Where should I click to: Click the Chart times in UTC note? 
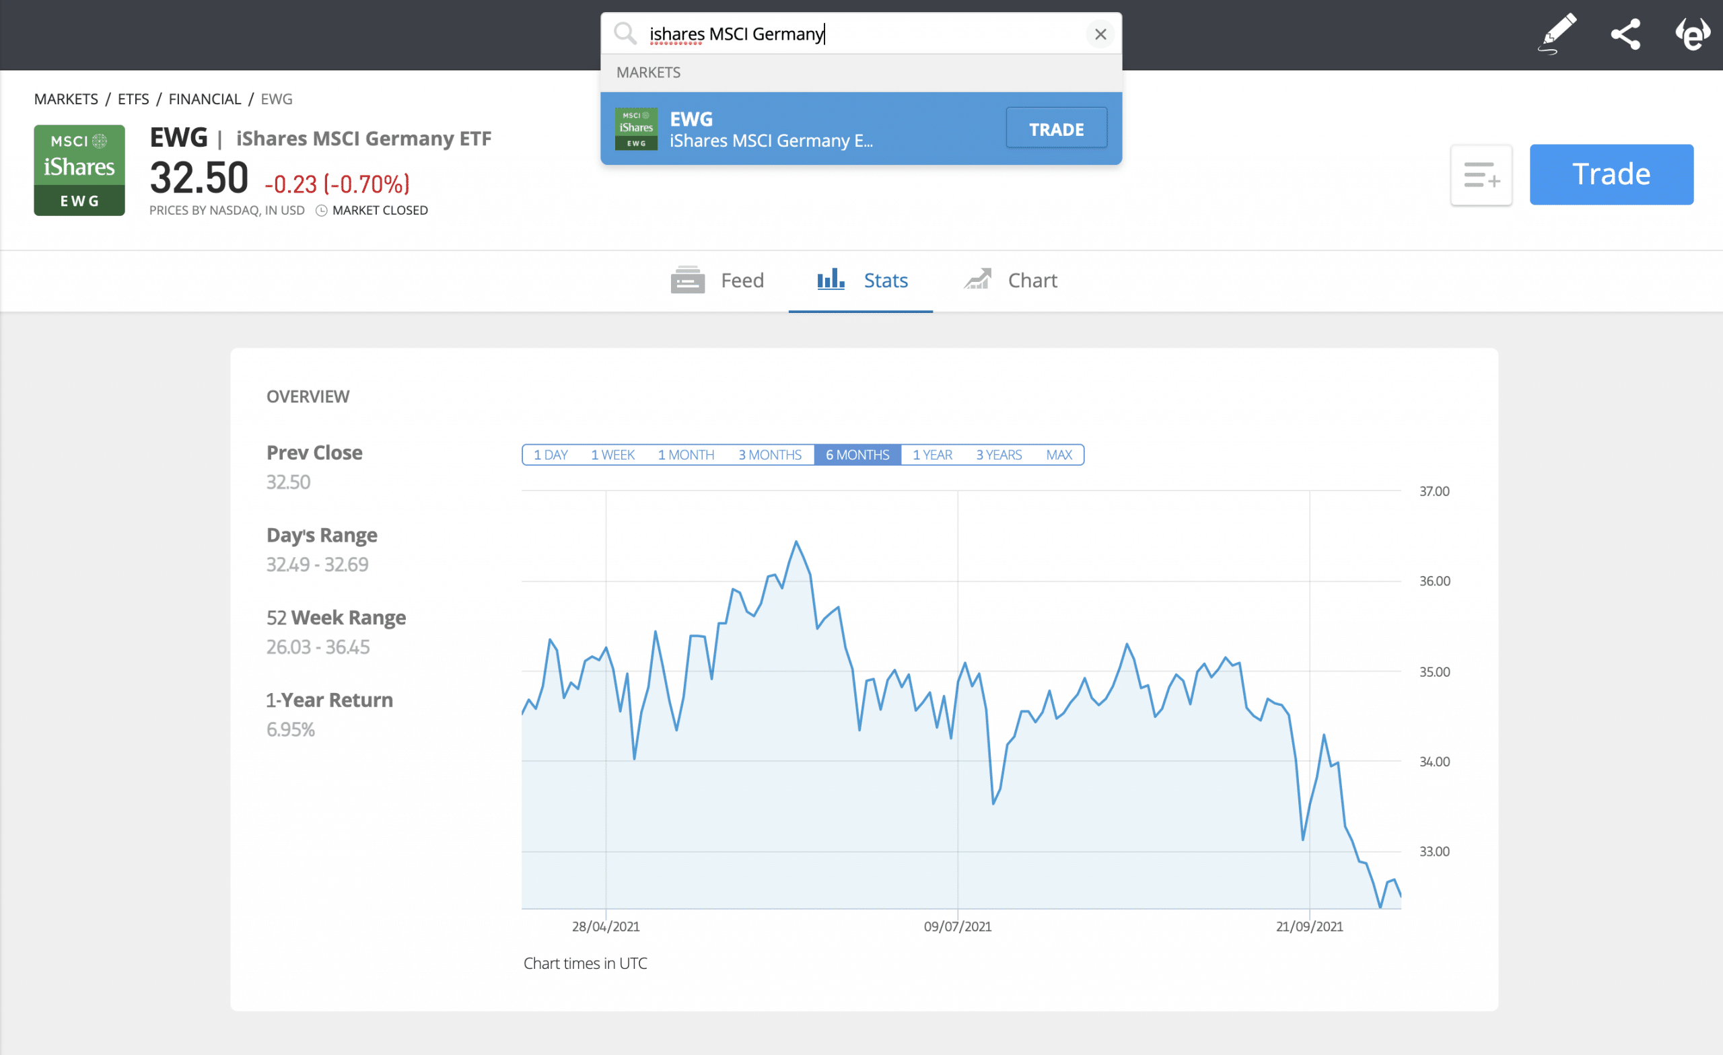click(586, 963)
